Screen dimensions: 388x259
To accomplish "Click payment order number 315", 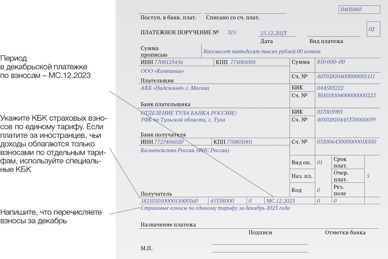I will tap(232, 33).
